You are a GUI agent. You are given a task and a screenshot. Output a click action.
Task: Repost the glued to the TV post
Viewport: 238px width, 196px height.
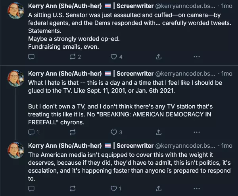tap(73, 132)
